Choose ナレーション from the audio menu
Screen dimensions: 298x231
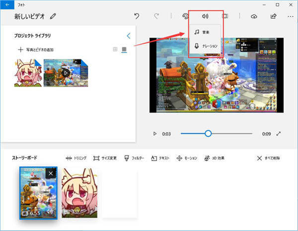point(205,46)
